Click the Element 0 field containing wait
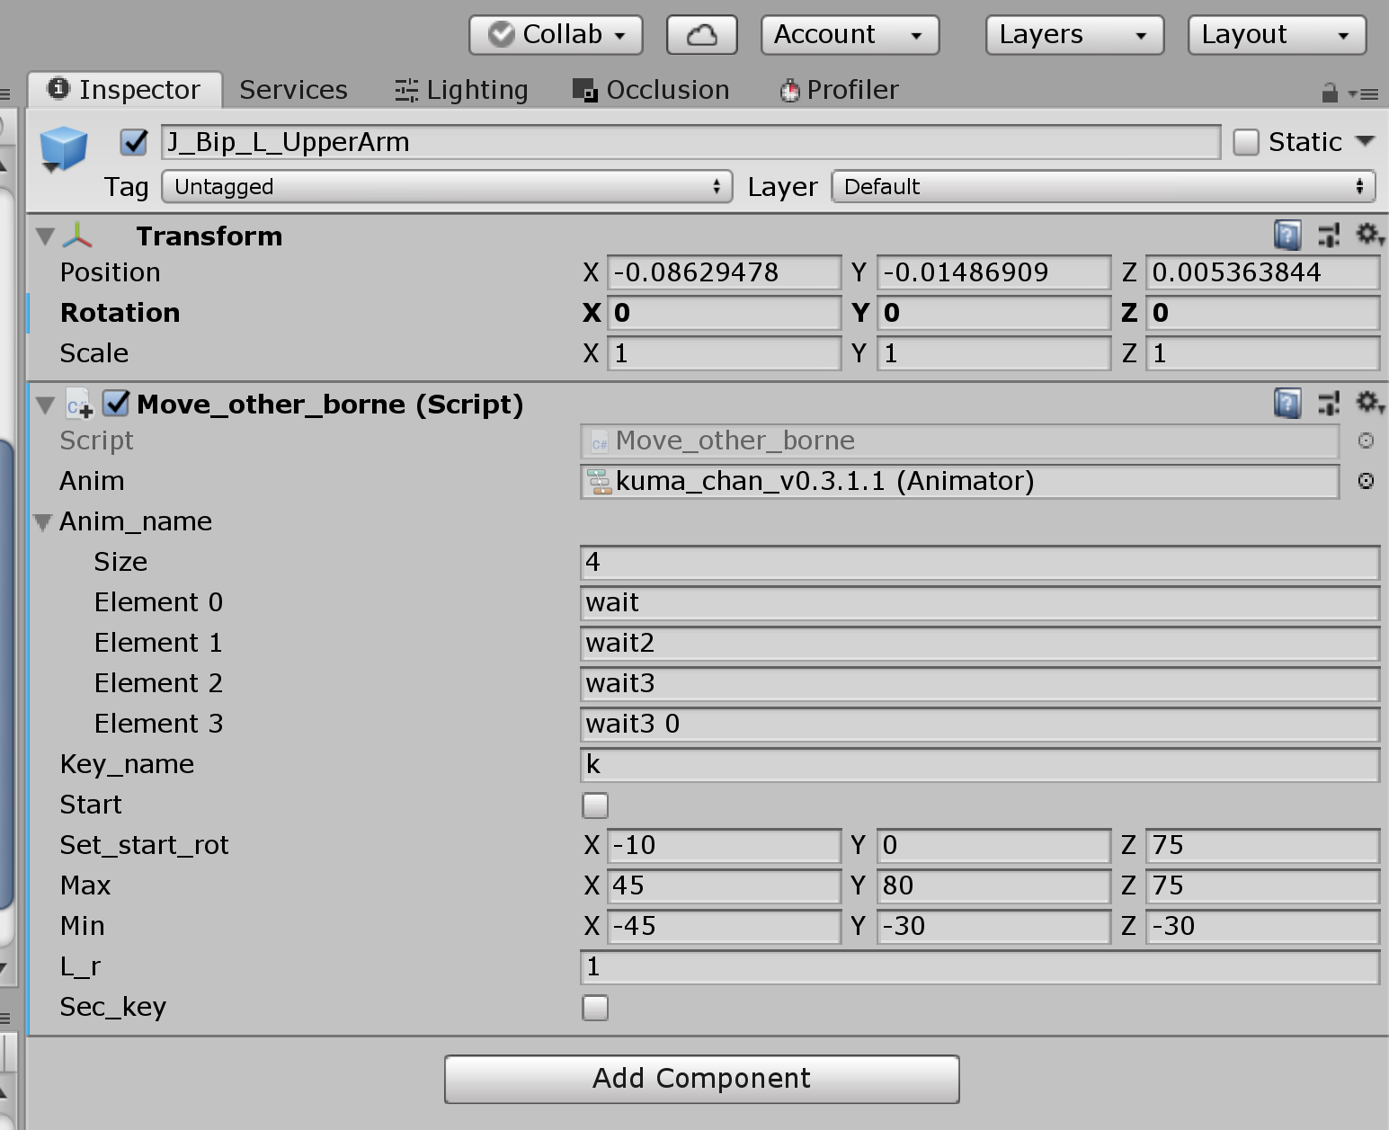 pyautogui.click(x=980, y=602)
